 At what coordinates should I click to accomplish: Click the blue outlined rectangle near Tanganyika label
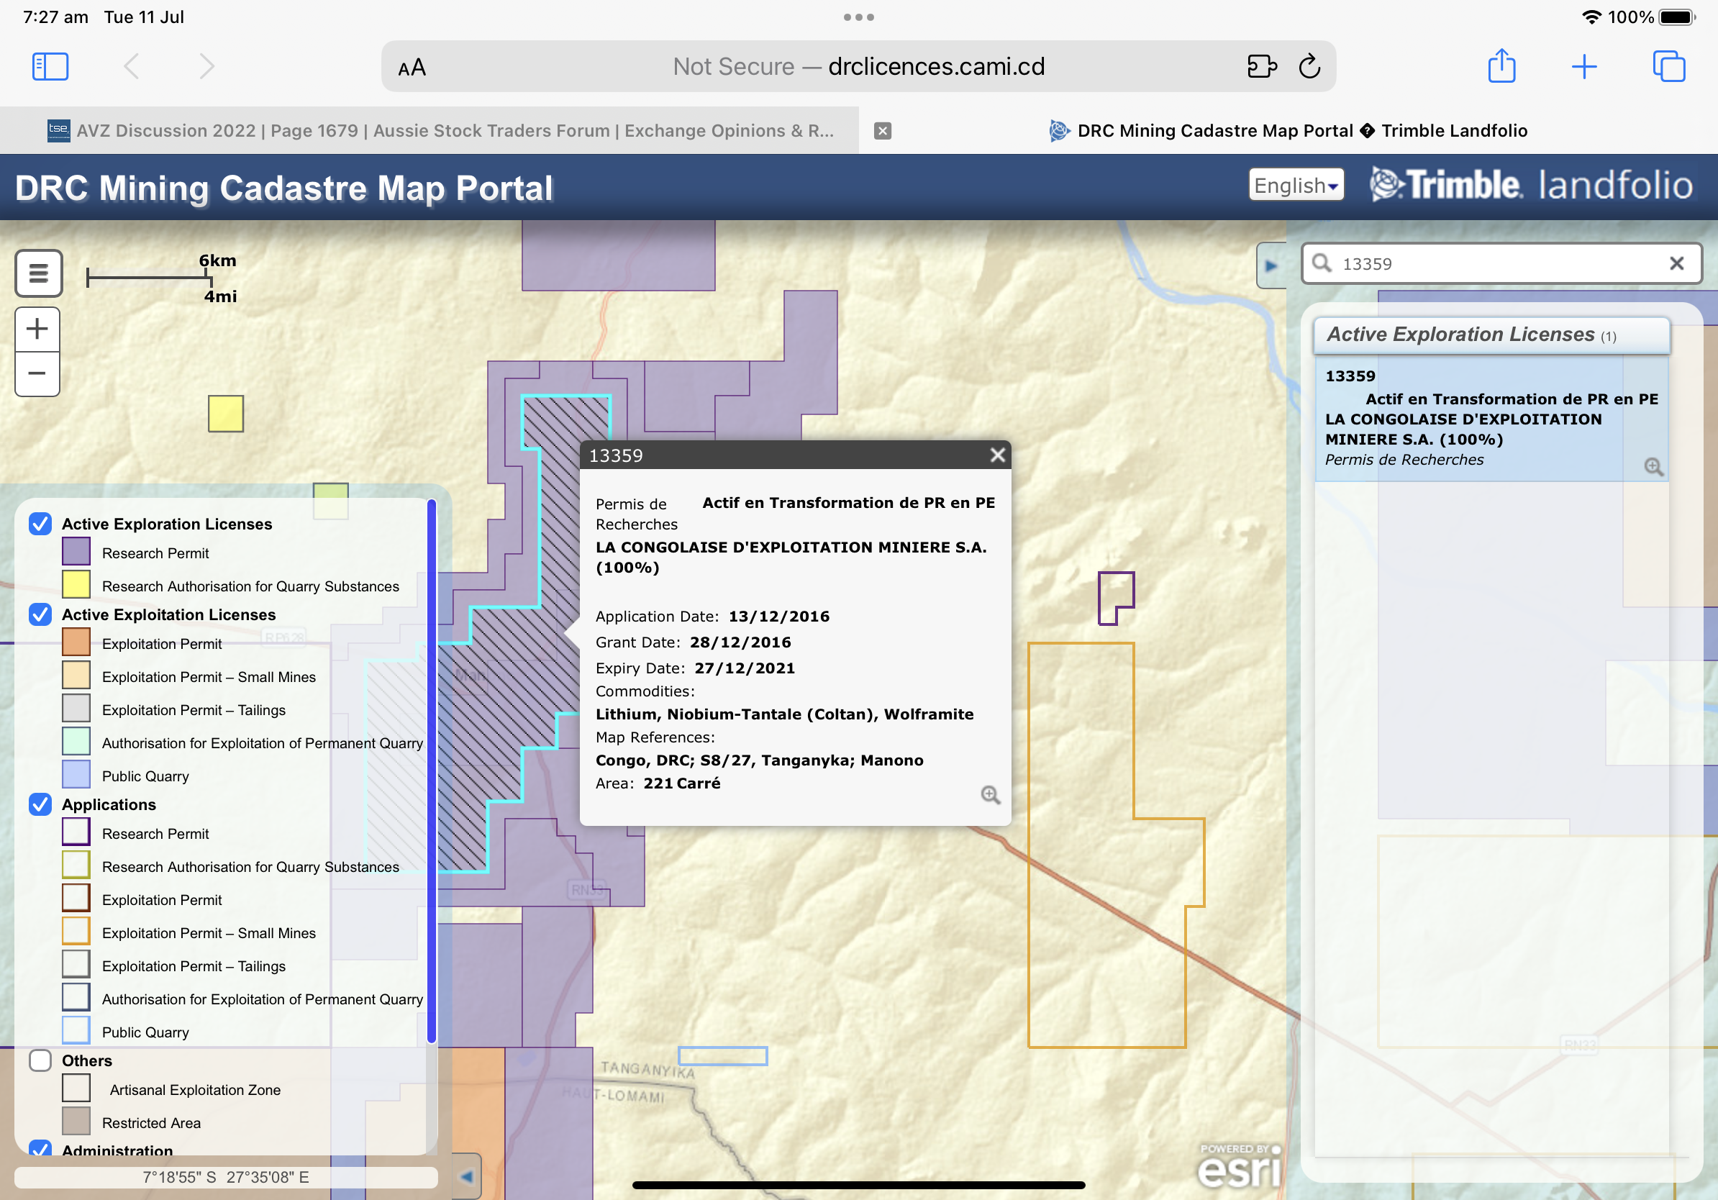point(723,1055)
